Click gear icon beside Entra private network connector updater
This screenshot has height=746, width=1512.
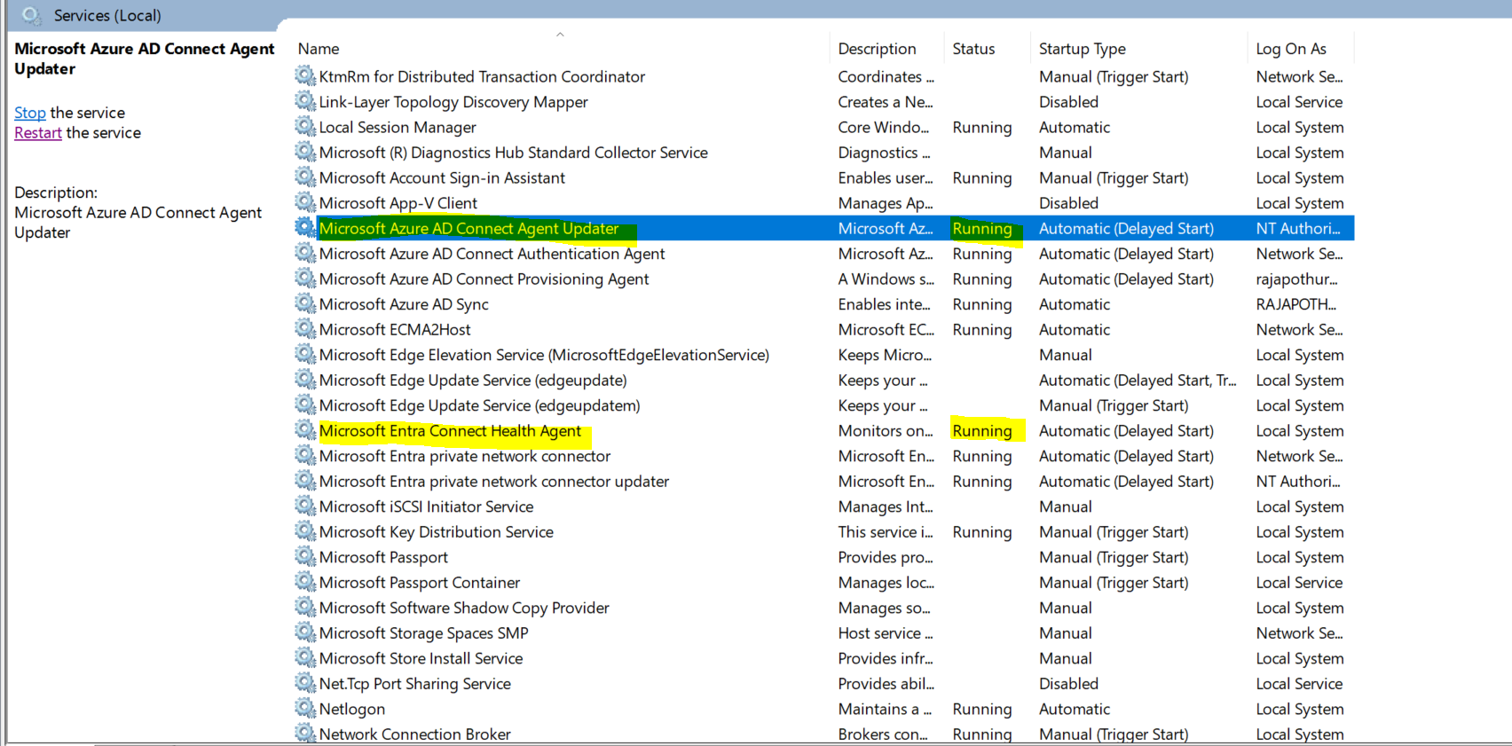305,481
